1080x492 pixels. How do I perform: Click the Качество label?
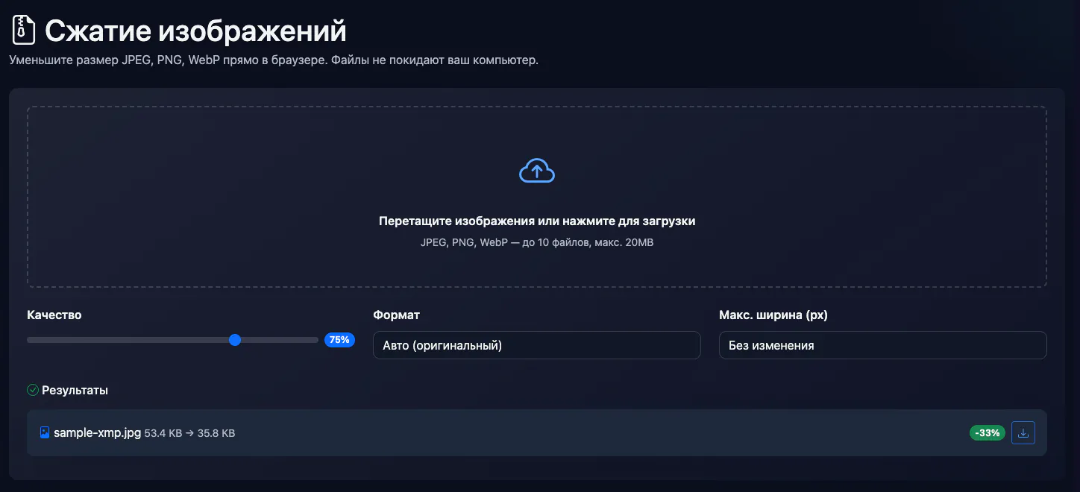pyautogui.click(x=54, y=315)
